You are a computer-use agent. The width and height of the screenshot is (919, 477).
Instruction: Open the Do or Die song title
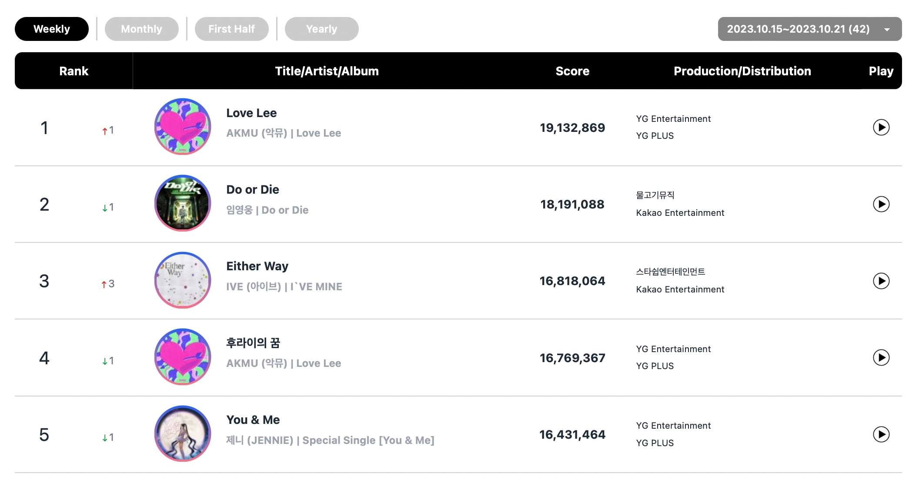(x=253, y=190)
